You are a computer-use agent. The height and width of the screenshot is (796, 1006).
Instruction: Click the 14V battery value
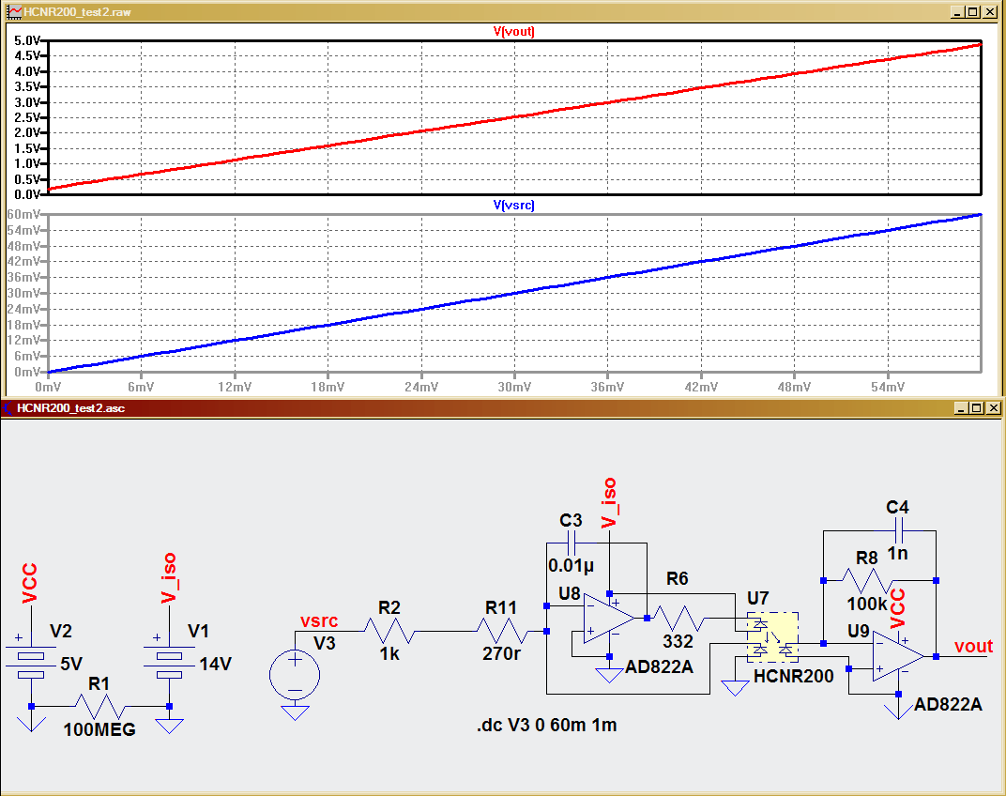215,664
